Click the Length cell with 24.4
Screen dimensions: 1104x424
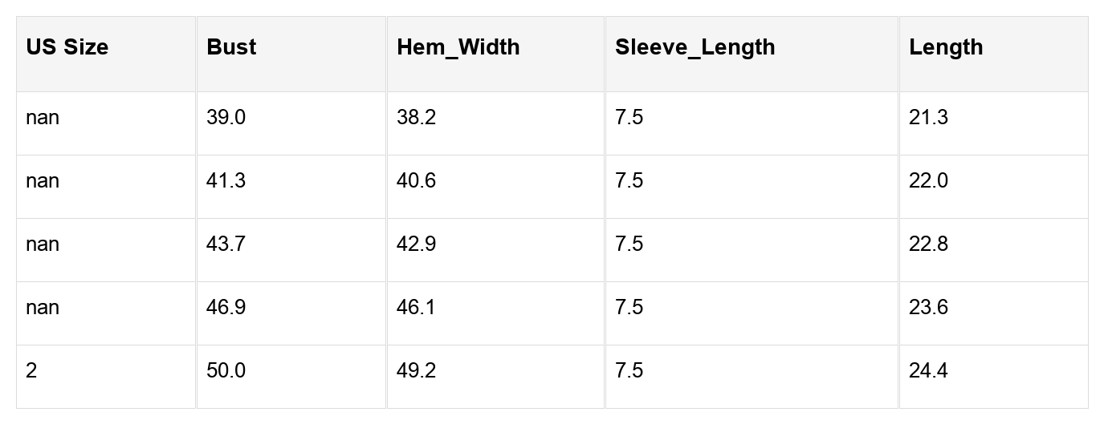click(x=929, y=371)
